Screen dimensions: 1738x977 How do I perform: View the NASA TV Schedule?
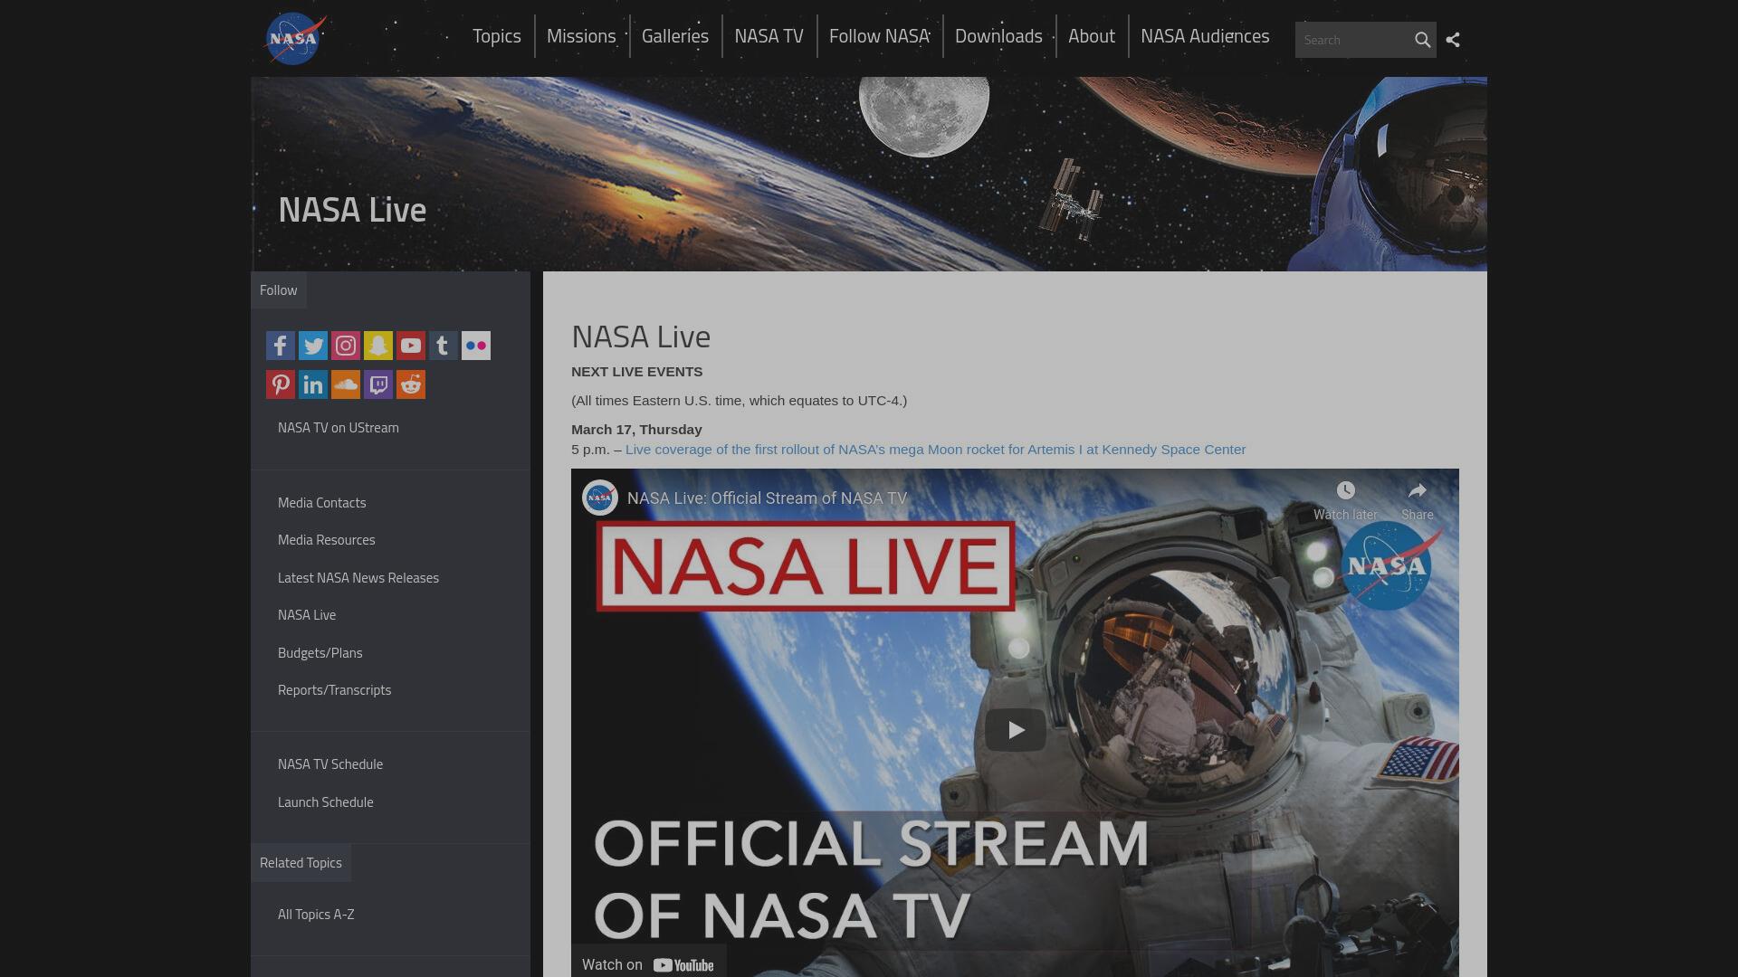click(330, 764)
